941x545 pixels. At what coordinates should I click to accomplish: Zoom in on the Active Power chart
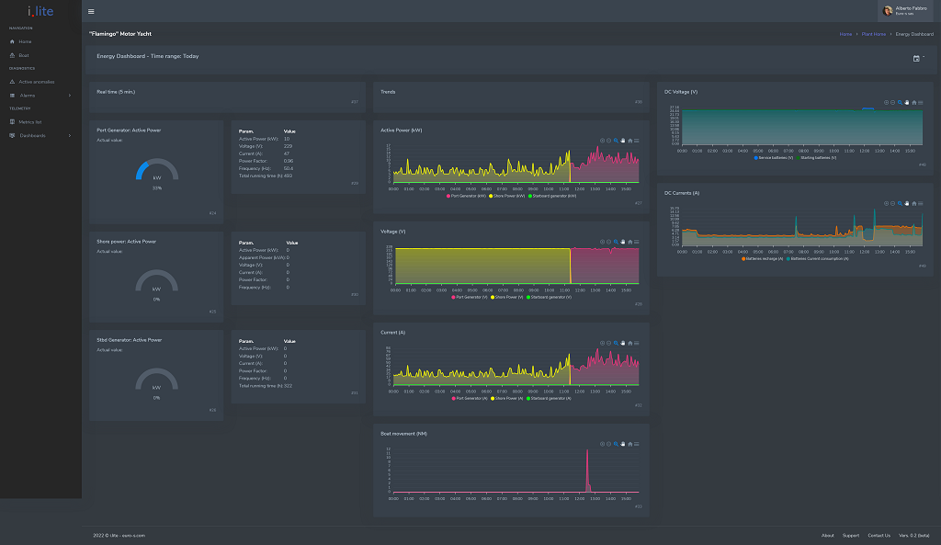click(603, 141)
